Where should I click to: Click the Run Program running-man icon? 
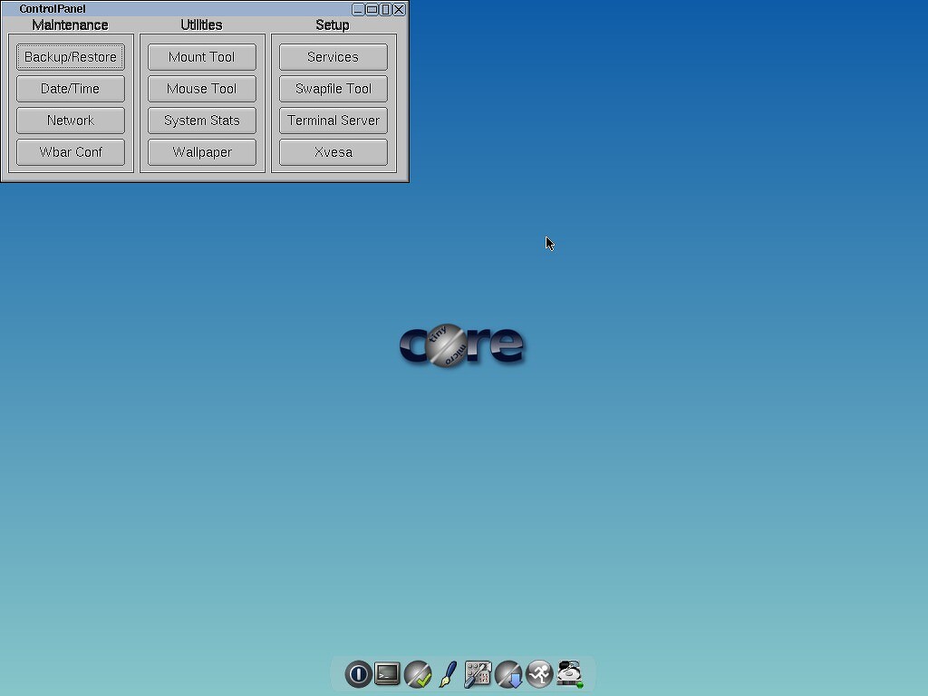pyautogui.click(x=539, y=673)
